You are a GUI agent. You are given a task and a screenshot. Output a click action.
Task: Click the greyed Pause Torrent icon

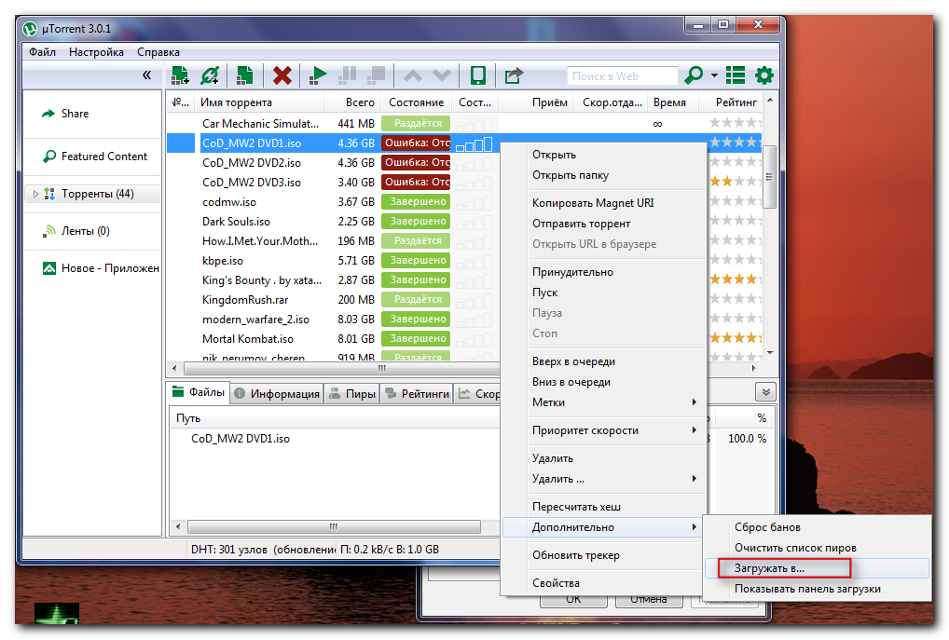(x=347, y=75)
